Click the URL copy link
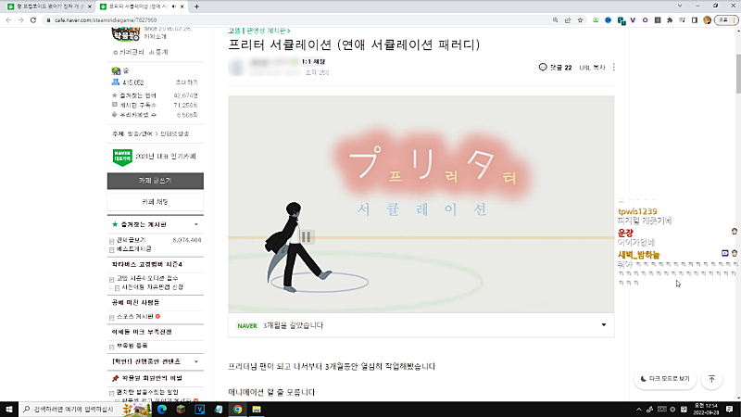 point(592,68)
